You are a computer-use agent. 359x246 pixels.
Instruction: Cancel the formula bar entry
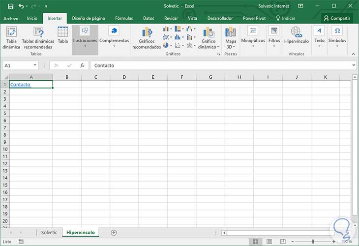pos(57,65)
